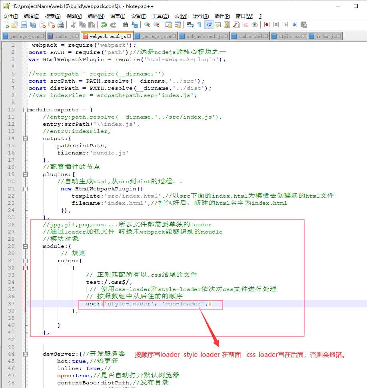Switch to the style.css tab

289,36
